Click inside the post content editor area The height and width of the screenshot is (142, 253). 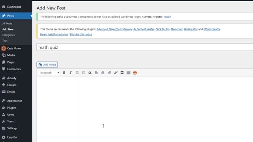(x=145, y=110)
